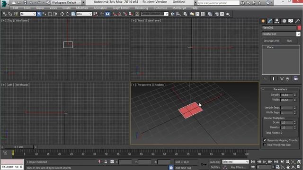Click the New Scene icon
The width and height of the screenshot is (303, 170).
click(14, 2)
